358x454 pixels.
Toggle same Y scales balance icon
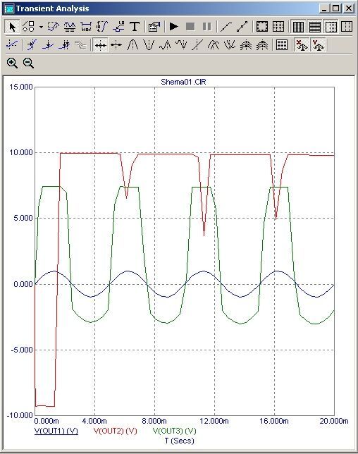point(318,45)
